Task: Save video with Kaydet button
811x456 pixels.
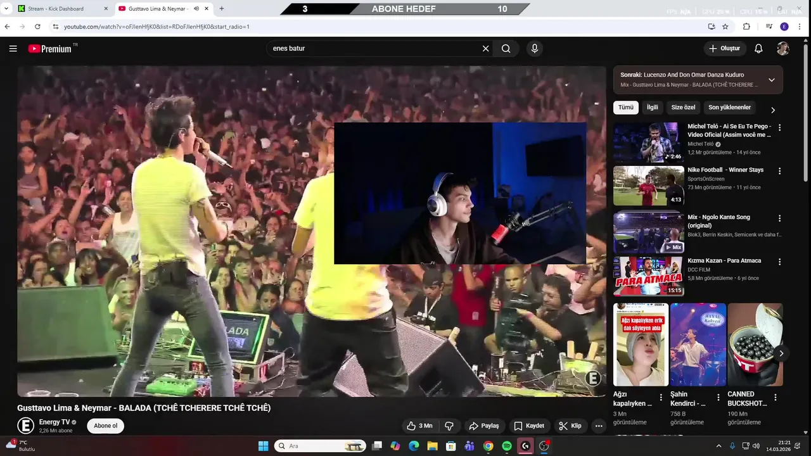Action: coord(529,426)
